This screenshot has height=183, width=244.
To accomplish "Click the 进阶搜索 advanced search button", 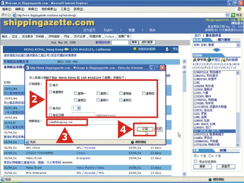I will tap(147, 42).
